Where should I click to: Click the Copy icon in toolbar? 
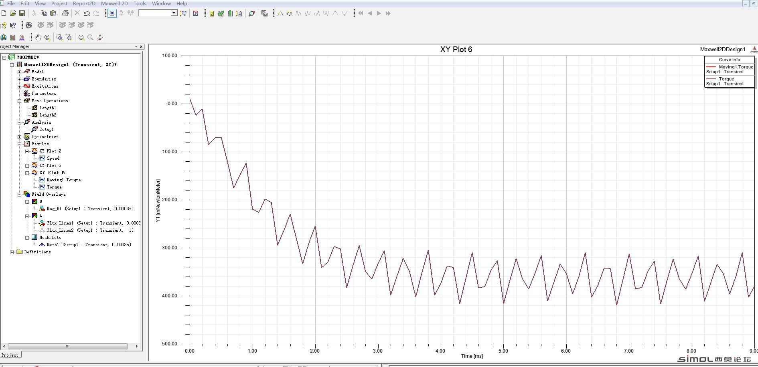click(x=44, y=13)
